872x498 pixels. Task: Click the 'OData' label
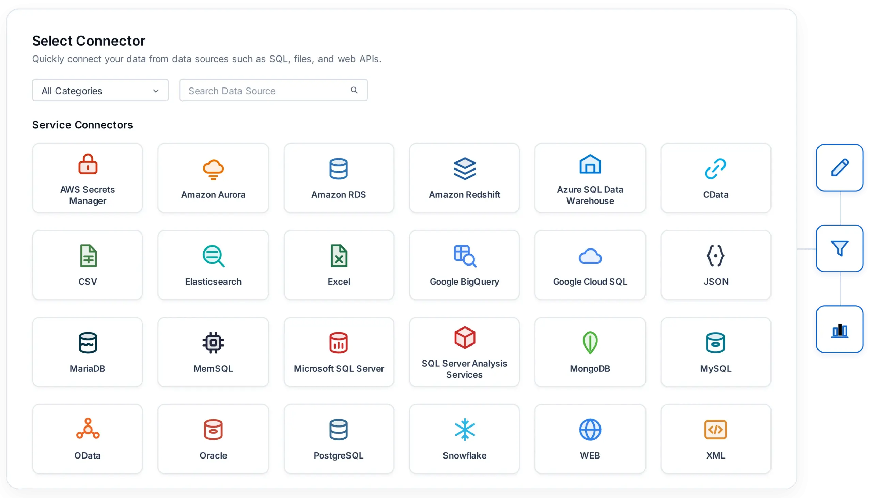(88, 455)
